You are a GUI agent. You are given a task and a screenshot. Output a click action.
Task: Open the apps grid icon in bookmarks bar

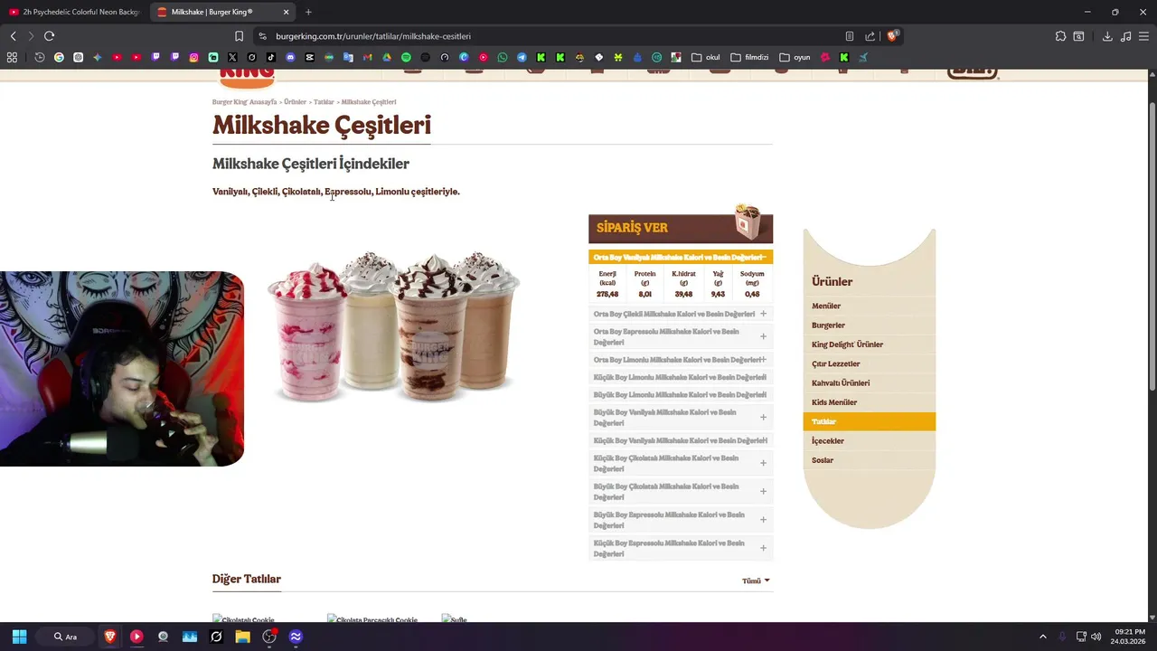12,57
